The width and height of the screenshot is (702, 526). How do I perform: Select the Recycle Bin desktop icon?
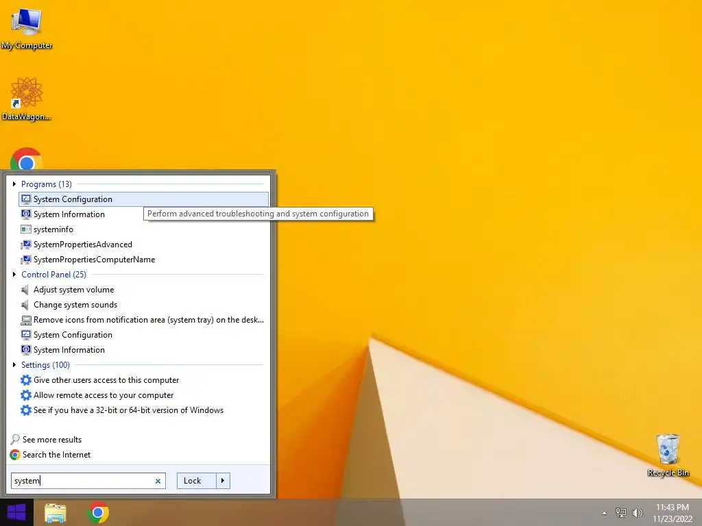tap(668, 455)
